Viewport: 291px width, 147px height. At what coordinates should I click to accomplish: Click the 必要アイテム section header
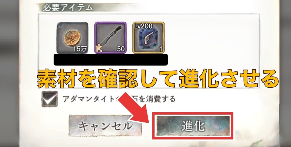(68, 8)
